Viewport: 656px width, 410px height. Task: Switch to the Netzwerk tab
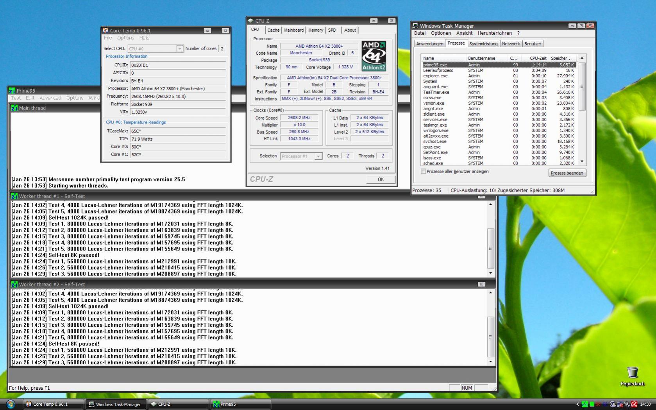(x=511, y=44)
